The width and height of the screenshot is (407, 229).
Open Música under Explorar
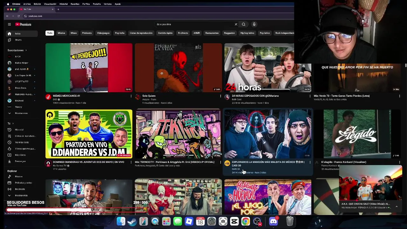(22, 177)
